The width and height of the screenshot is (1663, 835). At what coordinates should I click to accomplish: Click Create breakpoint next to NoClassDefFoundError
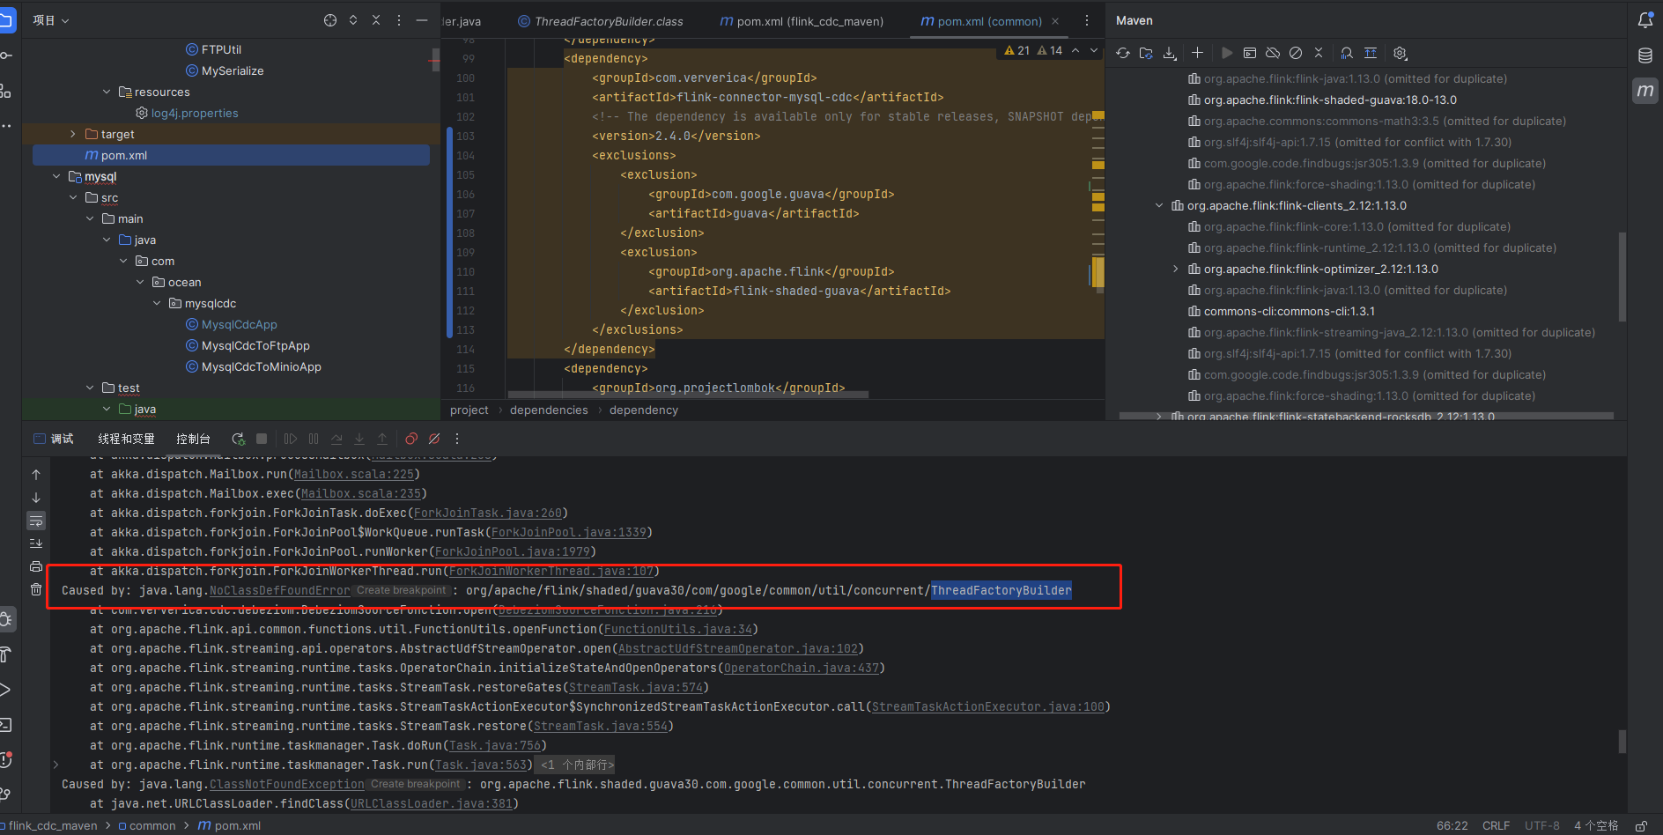point(401,590)
